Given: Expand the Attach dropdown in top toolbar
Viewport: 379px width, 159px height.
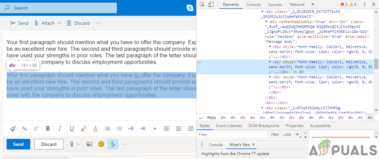Looking at the screenshot, I should click(x=59, y=23).
